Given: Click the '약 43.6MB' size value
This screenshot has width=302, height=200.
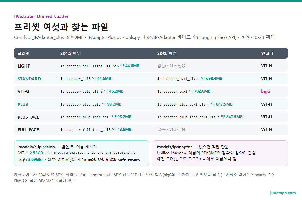Looking at the screenshot, I should pyautogui.click(x=122, y=130).
